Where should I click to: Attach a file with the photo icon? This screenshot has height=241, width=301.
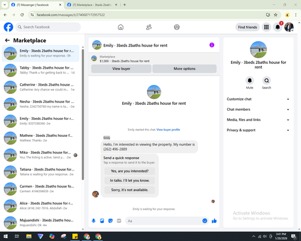coord(102,221)
